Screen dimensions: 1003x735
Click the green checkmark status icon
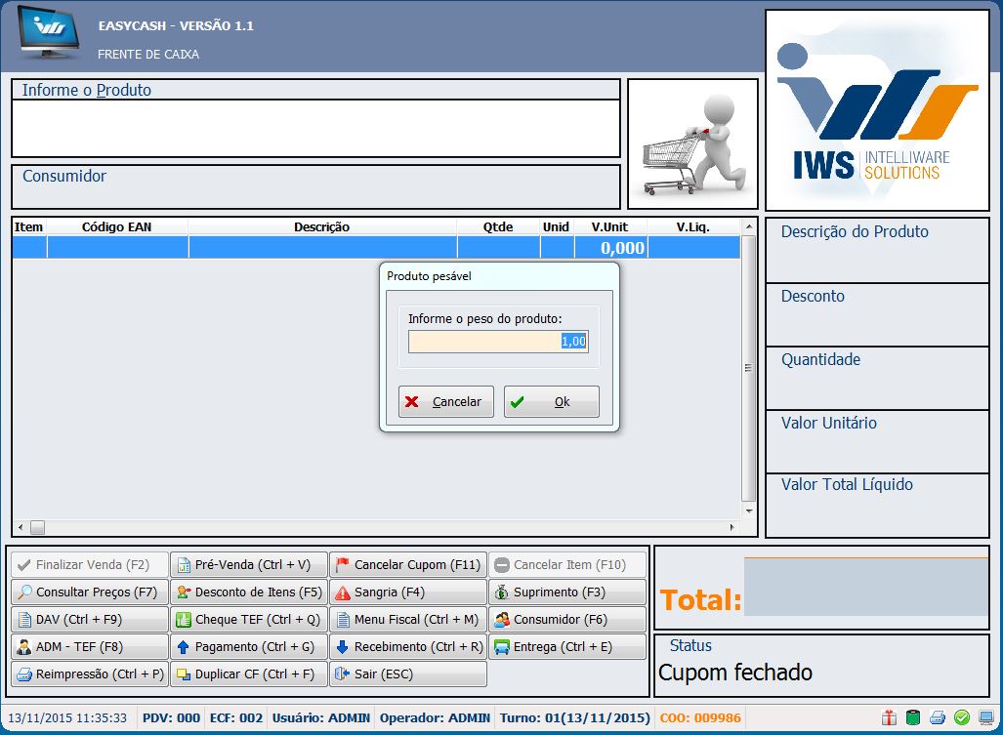[962, 718]
